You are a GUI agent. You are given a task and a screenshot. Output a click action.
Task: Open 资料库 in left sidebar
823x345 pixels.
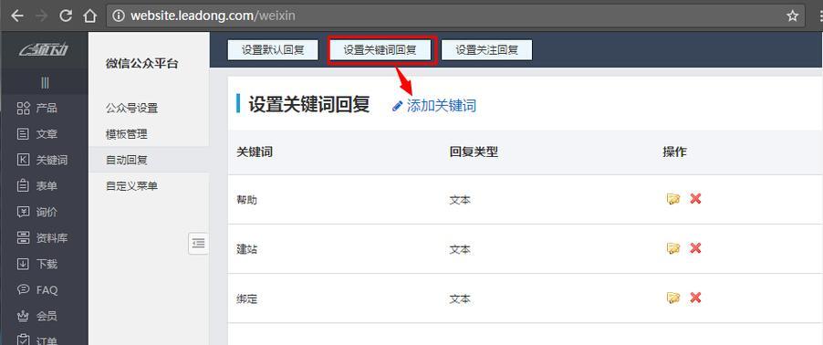(x=44, y=238)
